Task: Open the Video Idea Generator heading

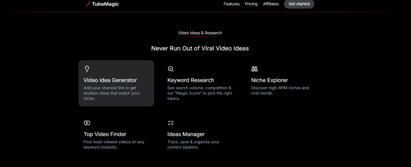Action: coord(110,80)
